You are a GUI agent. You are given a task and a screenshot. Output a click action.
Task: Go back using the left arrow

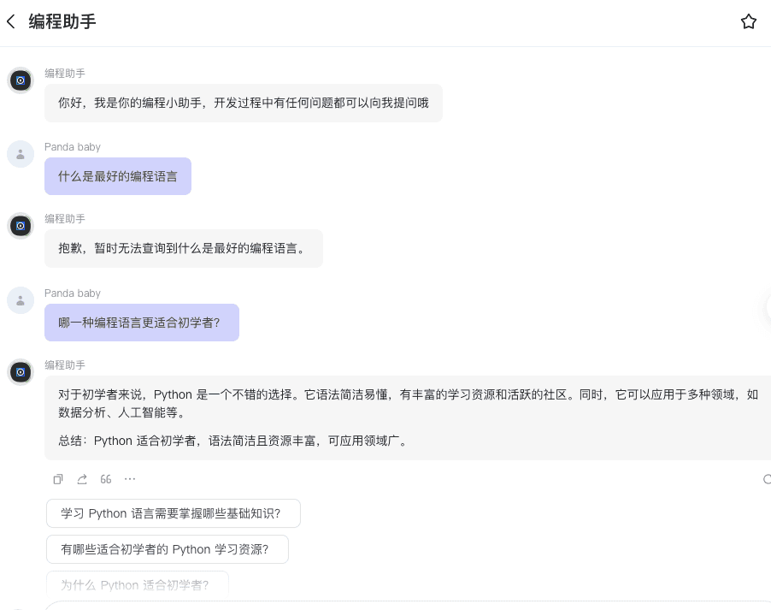coord(11,21)
